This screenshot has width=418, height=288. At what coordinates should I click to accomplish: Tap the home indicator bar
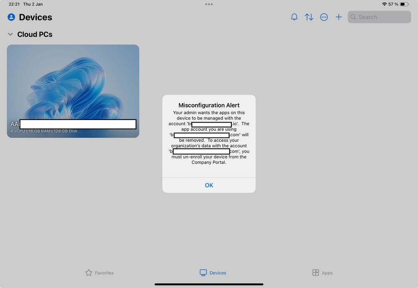(x=209, y=284)
